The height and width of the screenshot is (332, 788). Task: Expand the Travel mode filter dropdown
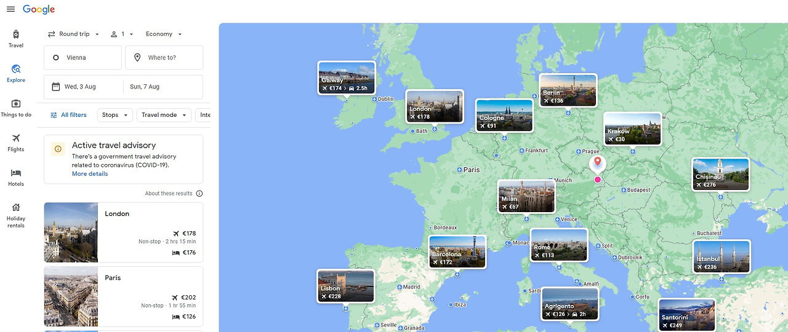point(164,115)
